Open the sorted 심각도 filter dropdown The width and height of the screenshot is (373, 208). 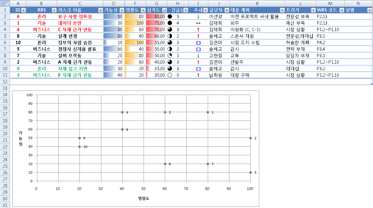pyautogui.click(x=164, y=10)
